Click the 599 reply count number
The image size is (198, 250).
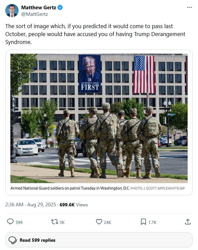(x=19, y=223)
